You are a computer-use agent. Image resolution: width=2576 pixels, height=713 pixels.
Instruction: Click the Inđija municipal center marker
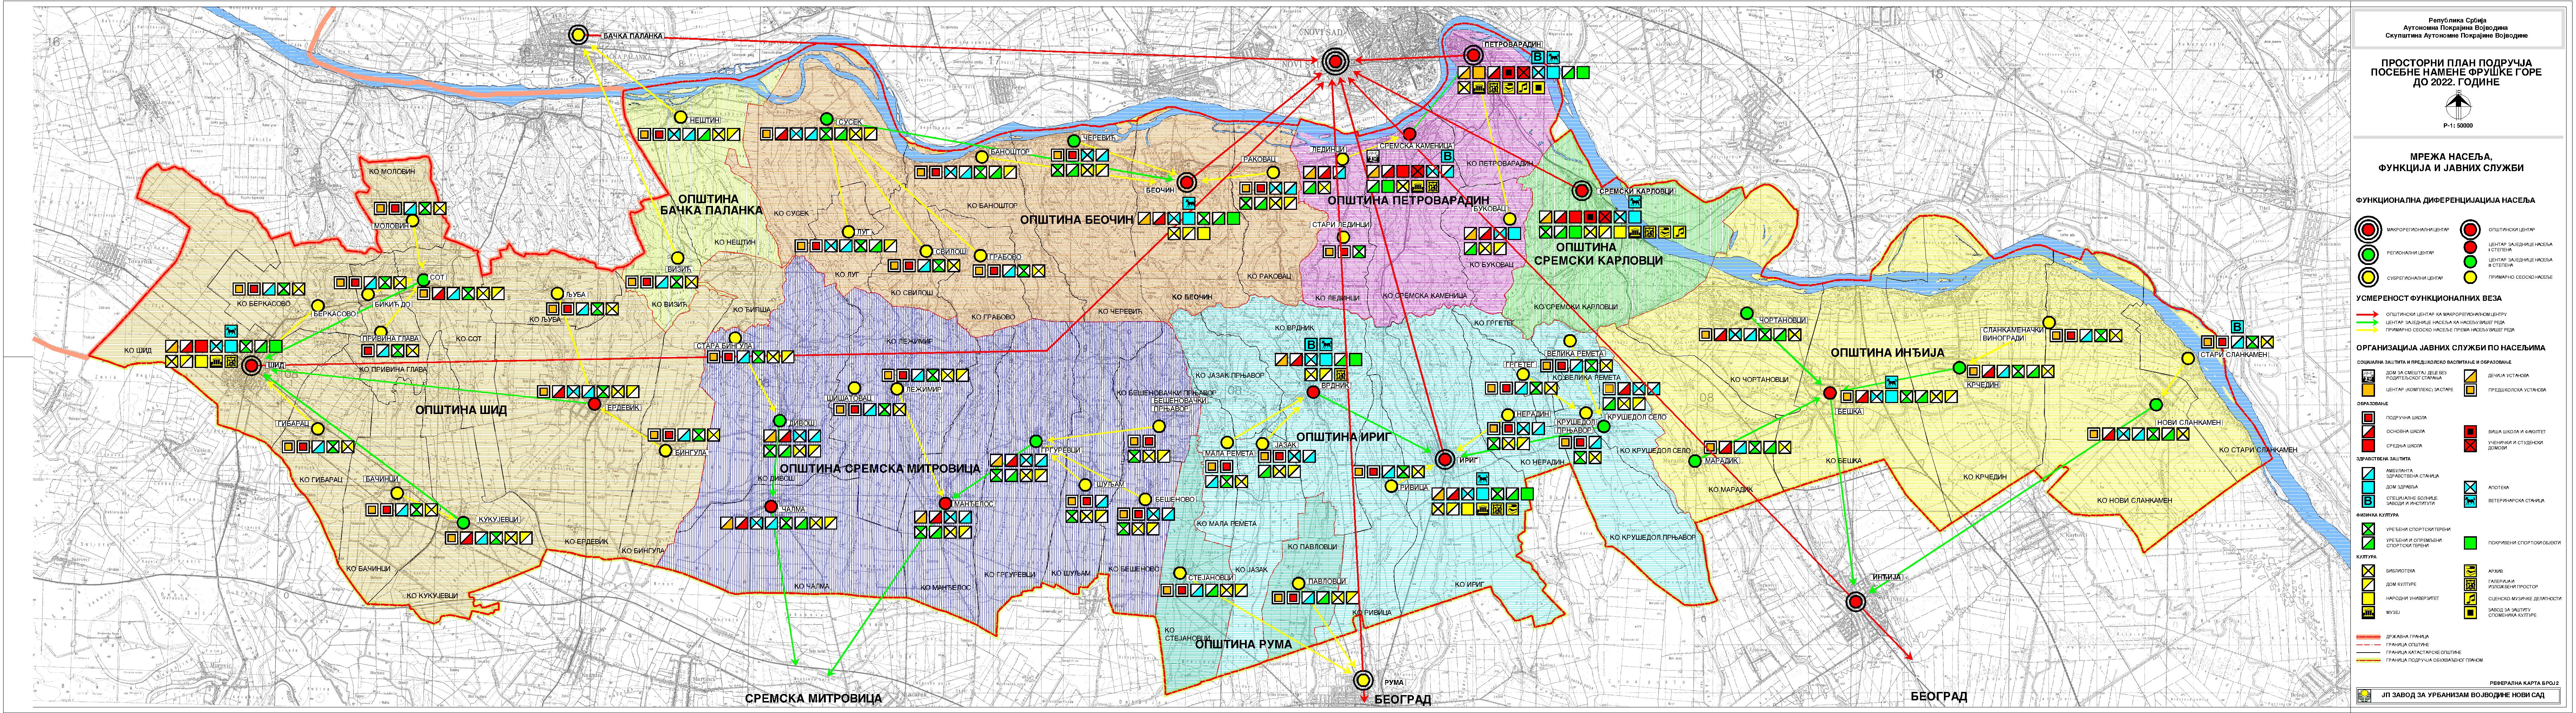1856,602
